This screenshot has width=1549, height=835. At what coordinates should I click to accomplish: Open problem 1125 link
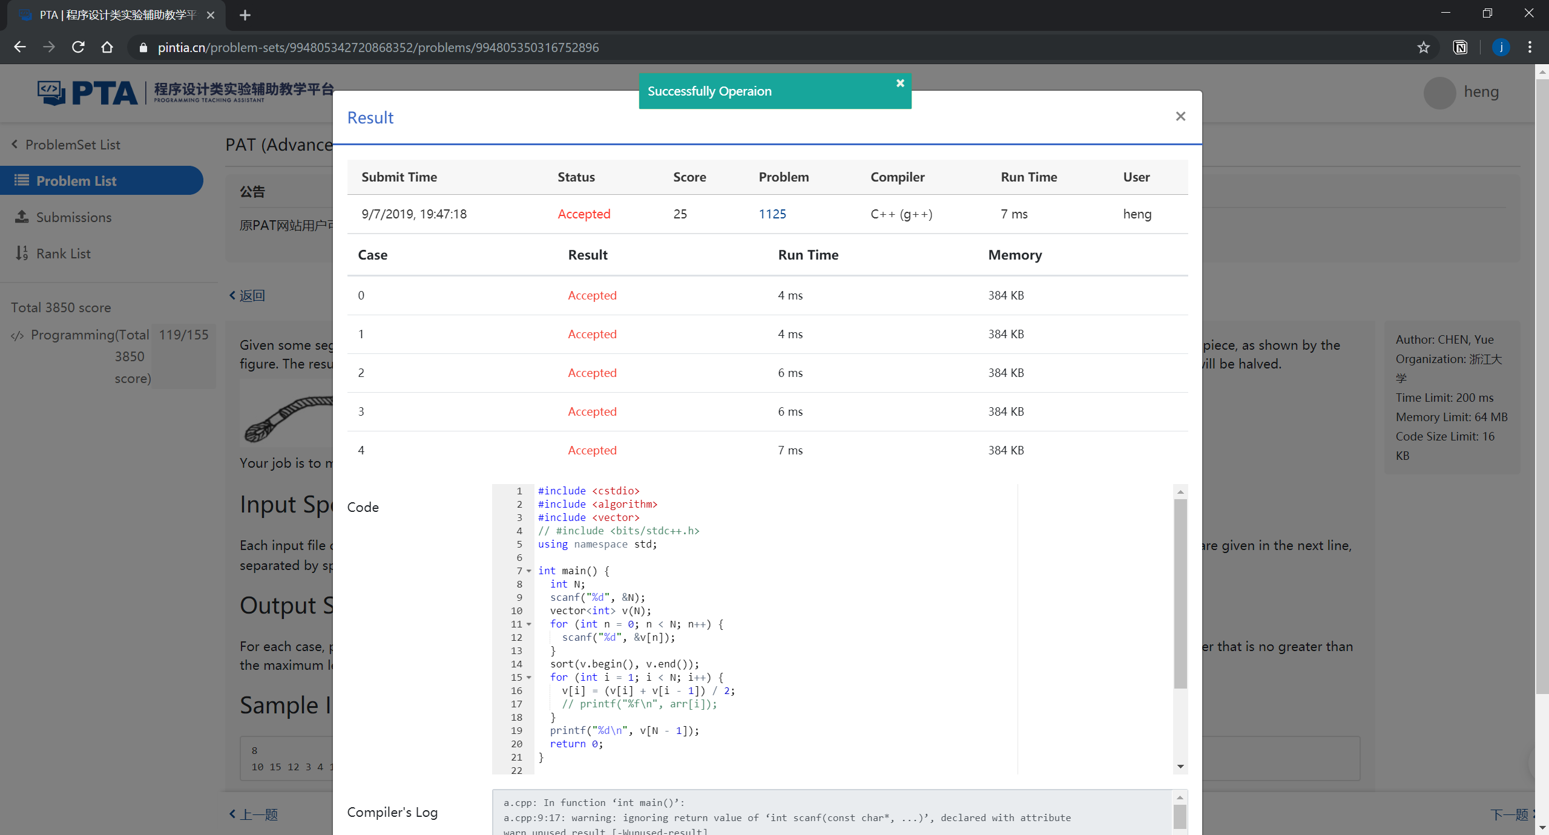pyautogui.click(x=772, y=214)
